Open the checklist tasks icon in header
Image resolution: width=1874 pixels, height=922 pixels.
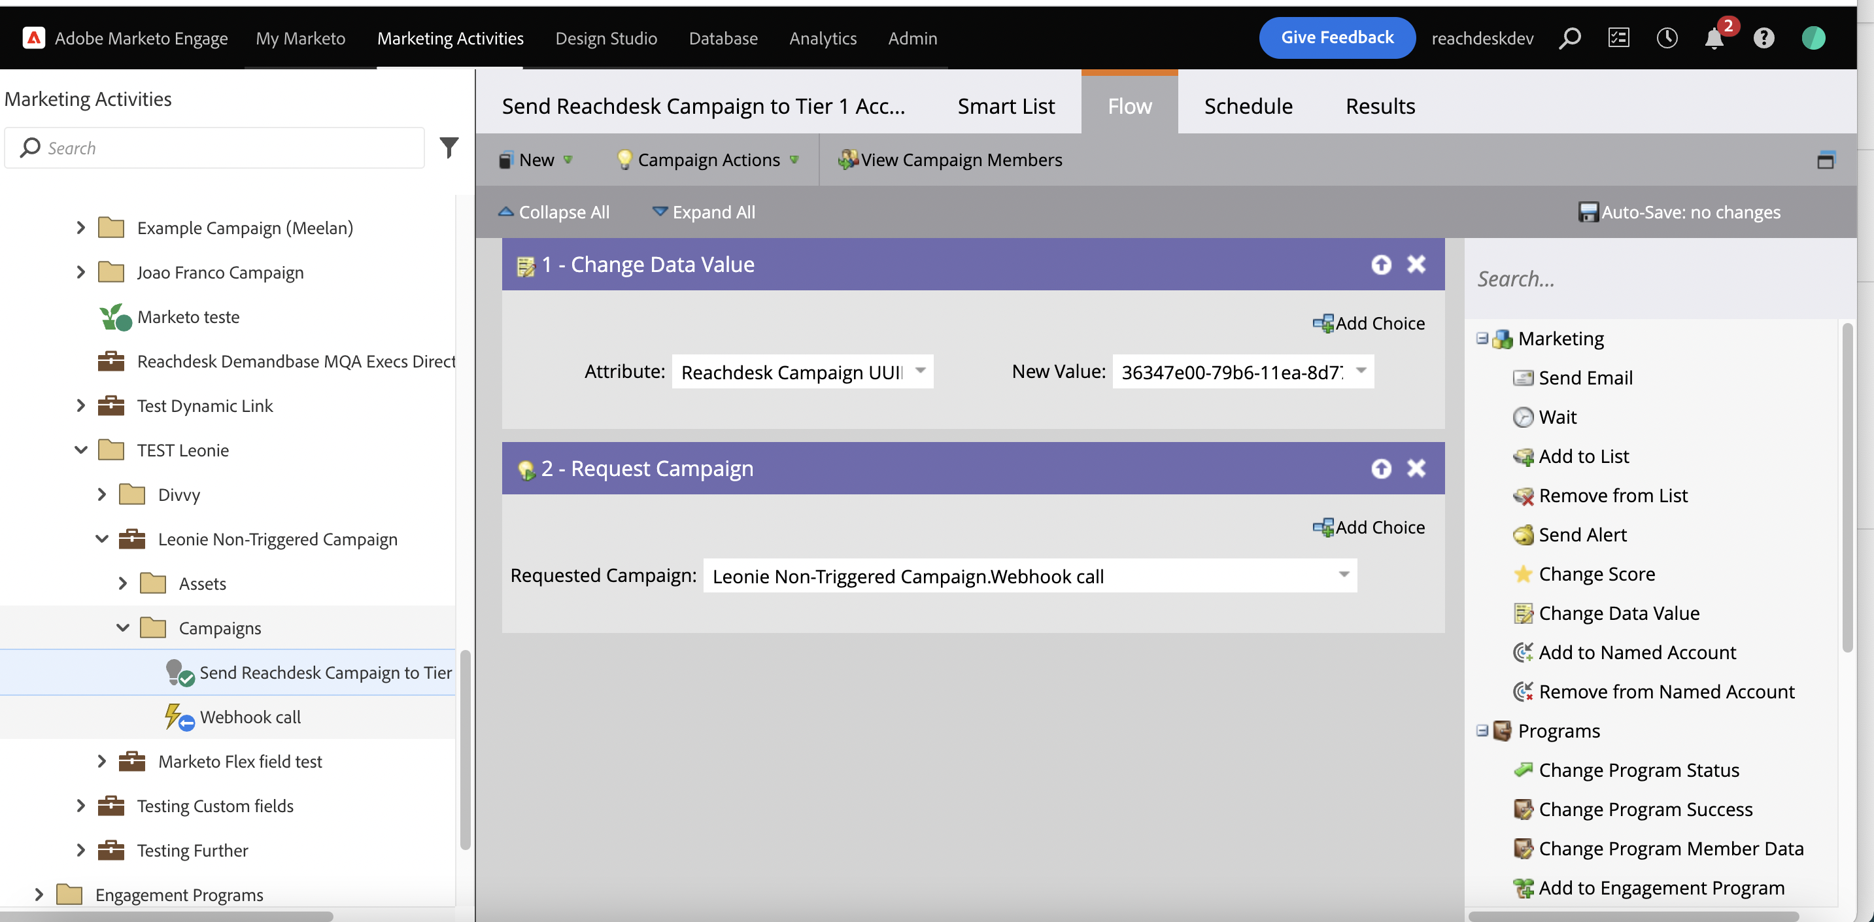coord(1618,37)
